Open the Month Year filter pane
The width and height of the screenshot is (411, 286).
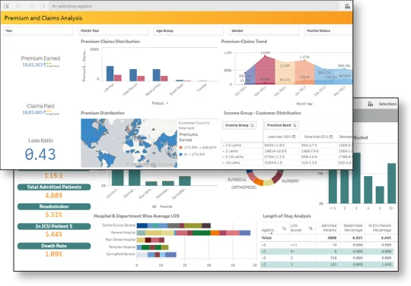pos(113,31)
